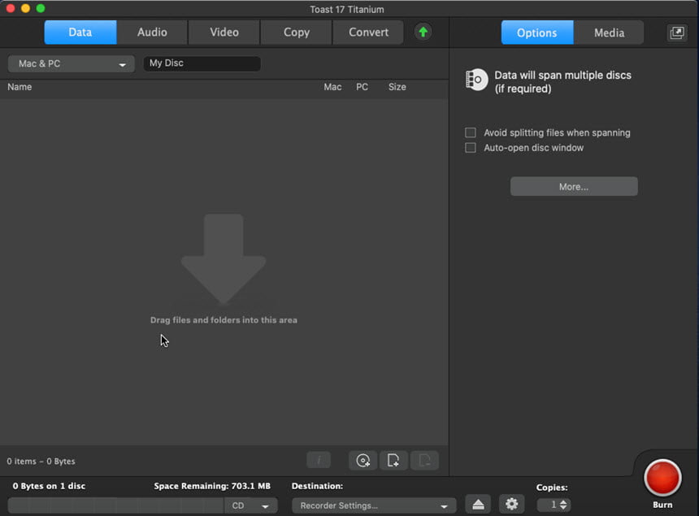
Task: Click '0 items – 0 Bytes' status text
Action: [41, 462]
